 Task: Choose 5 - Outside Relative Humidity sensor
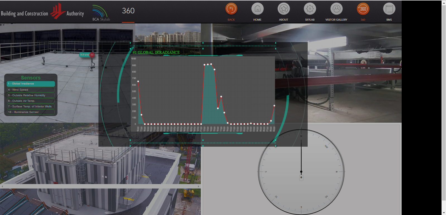tap(31, 95)
